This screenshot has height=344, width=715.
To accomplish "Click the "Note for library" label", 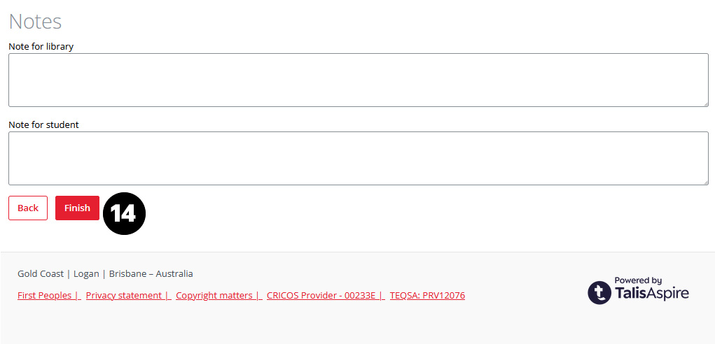I will [x=41, y=47].
